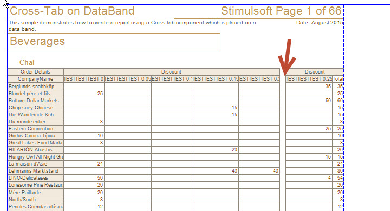Select the 'North/South' row label
This screenshot has height=211, width=390.
coord(36,199)
